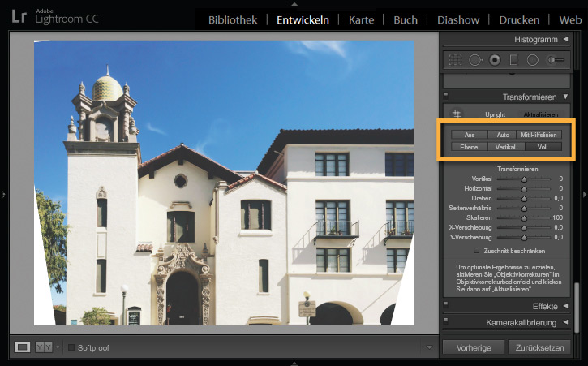Toggle the Kamerakalibrierung panel switch
This screenshot has height=366, width=588.
point(446,321)
